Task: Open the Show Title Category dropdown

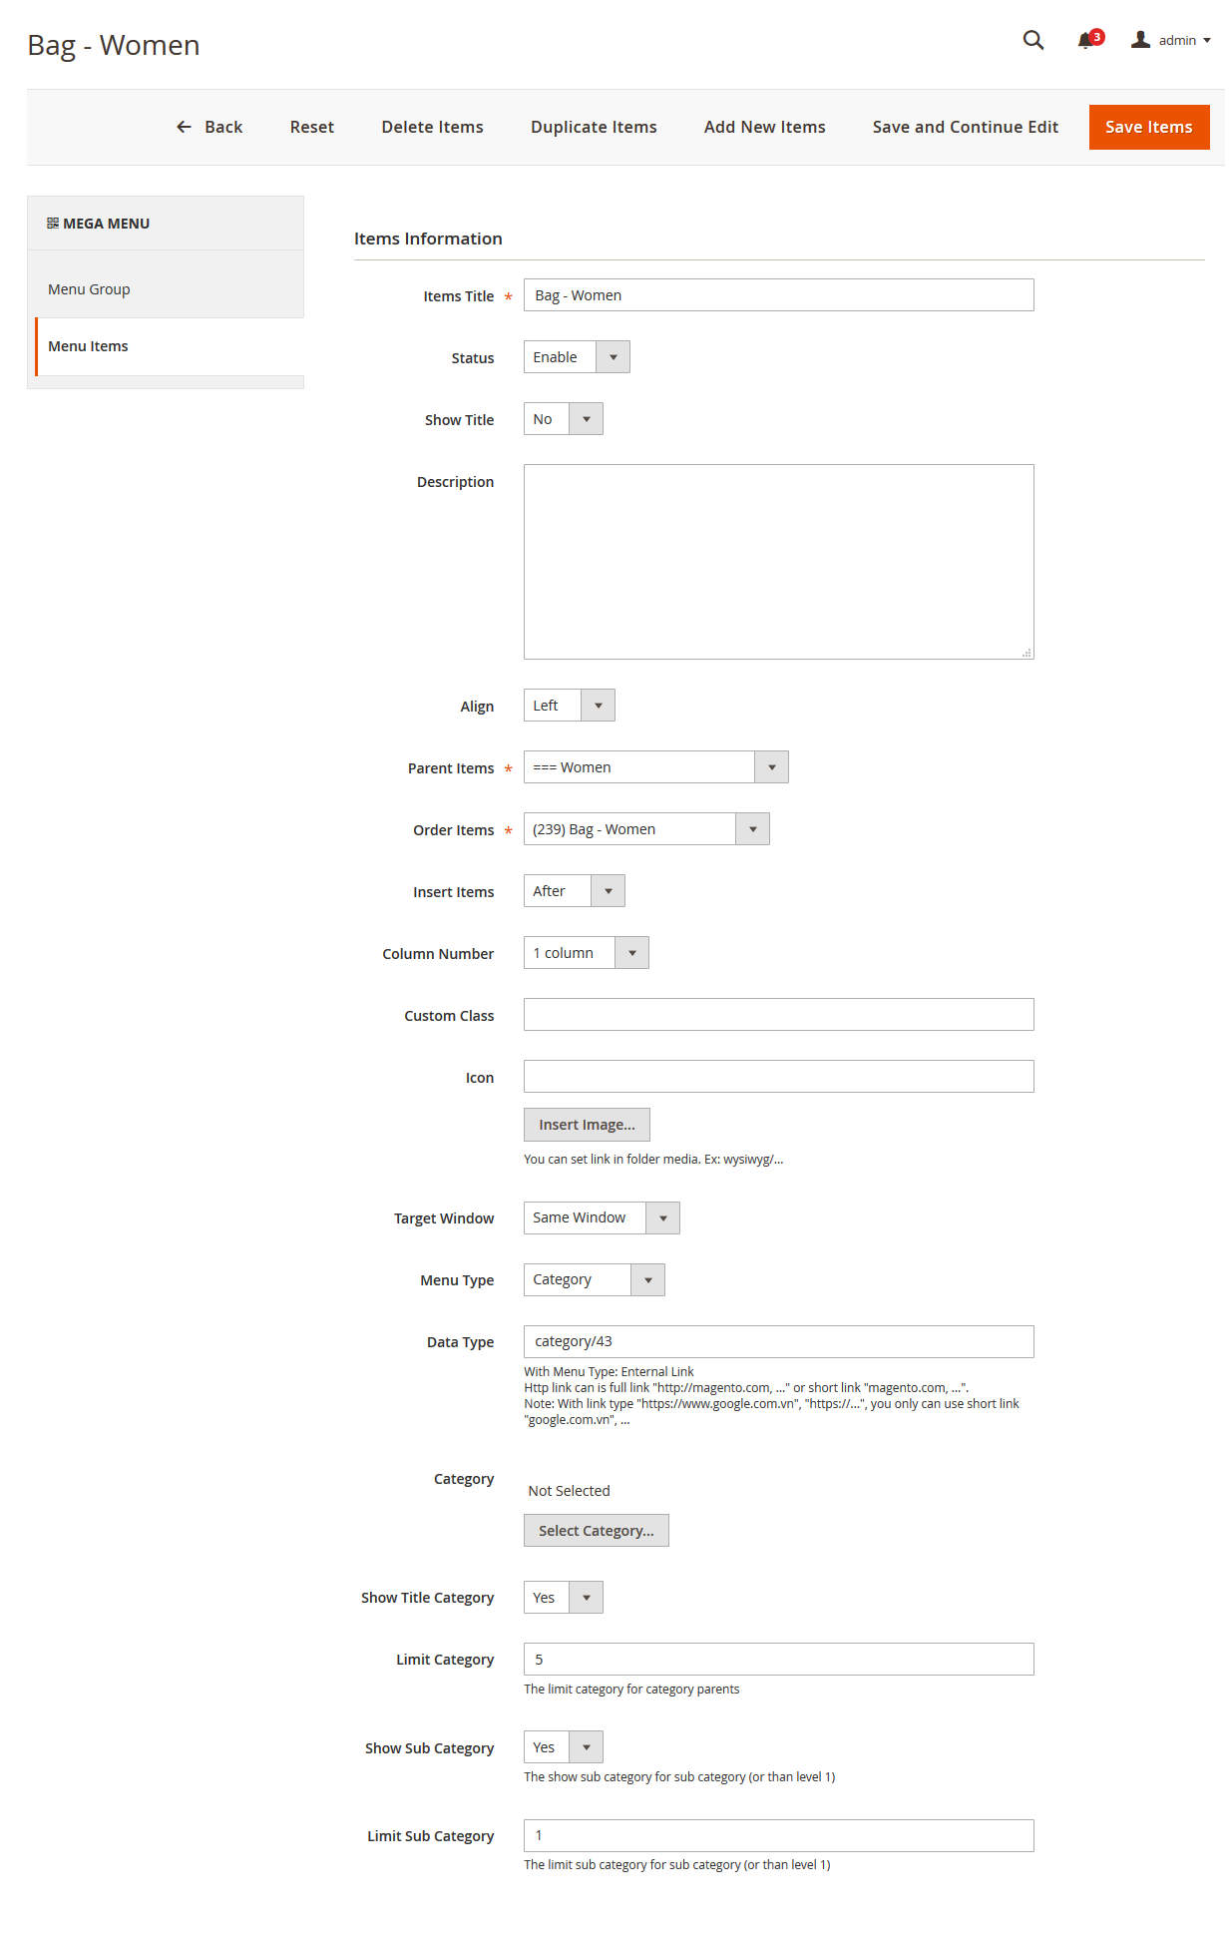Action: [x=564, y=1598]
